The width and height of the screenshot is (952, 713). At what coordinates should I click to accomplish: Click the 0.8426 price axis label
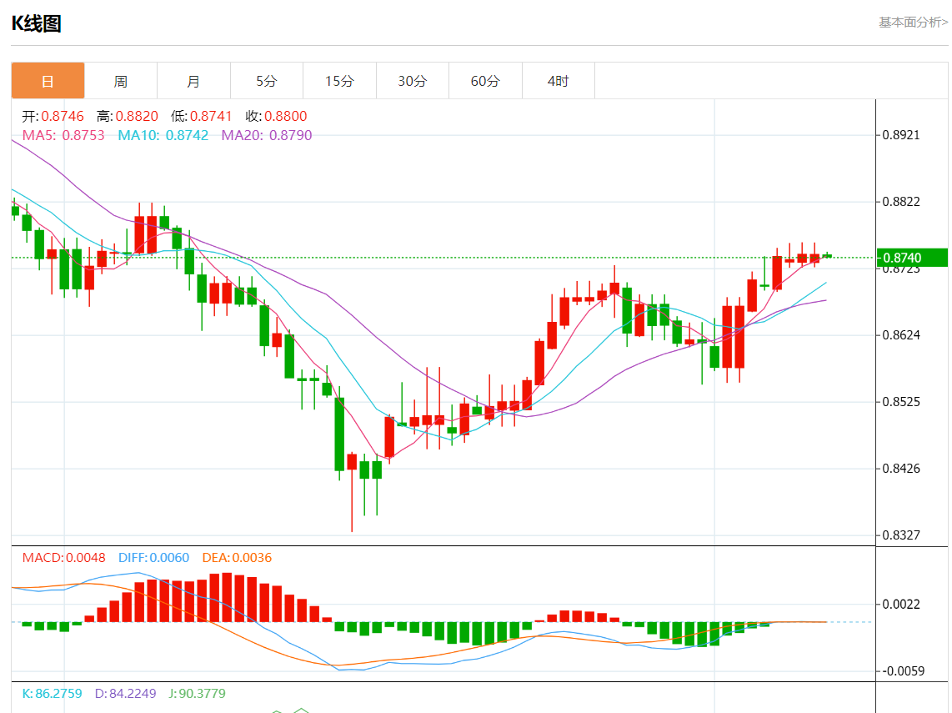pos(901,469)
